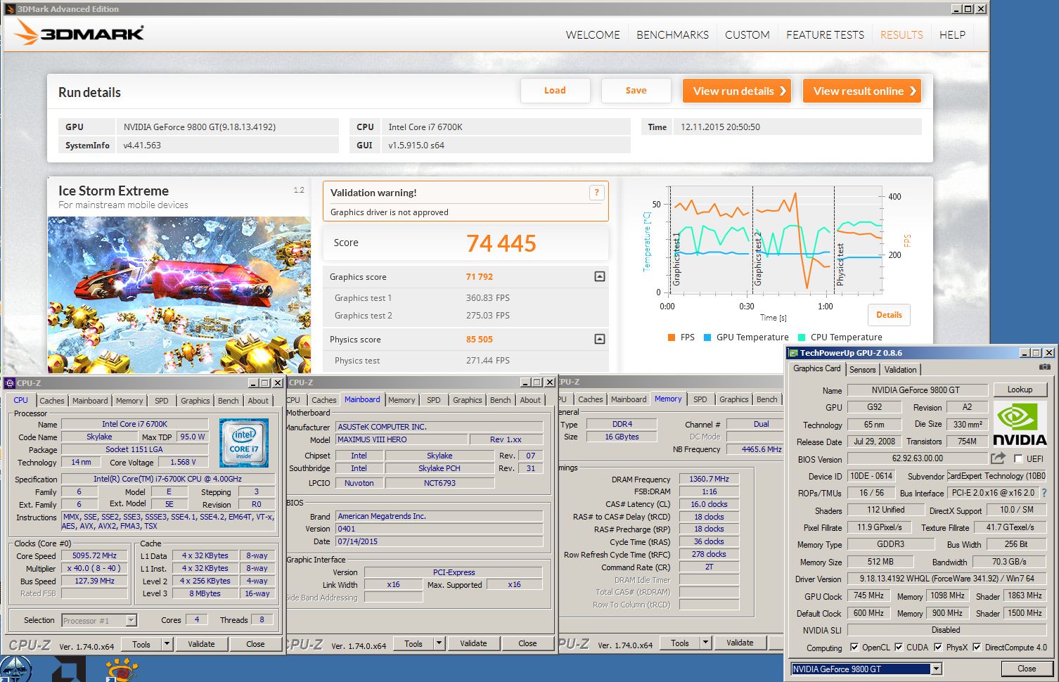The image size is (1059, 682).
Task: Collapse the Graphics score section
Action: coord(600,277)
